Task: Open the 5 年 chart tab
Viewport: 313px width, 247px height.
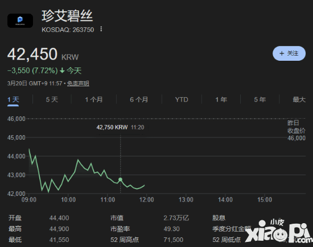Action: [x=260, y=99]
